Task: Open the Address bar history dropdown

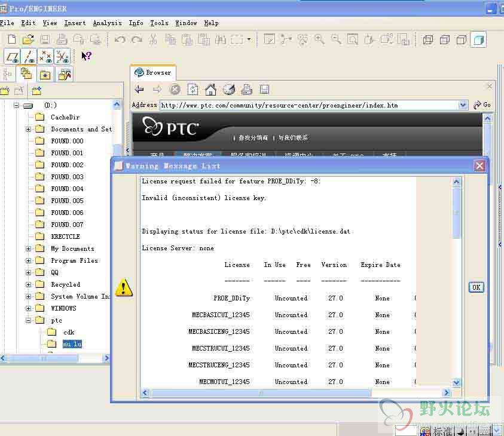Action: (x=463, y=105)
